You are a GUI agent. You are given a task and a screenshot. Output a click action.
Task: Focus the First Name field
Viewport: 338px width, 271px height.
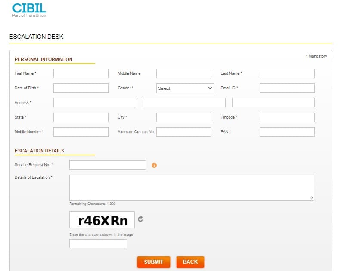(81, 73)
